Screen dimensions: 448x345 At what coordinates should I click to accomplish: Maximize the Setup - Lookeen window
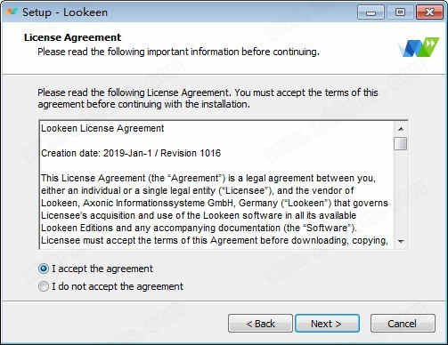click(x=400, y=12)
